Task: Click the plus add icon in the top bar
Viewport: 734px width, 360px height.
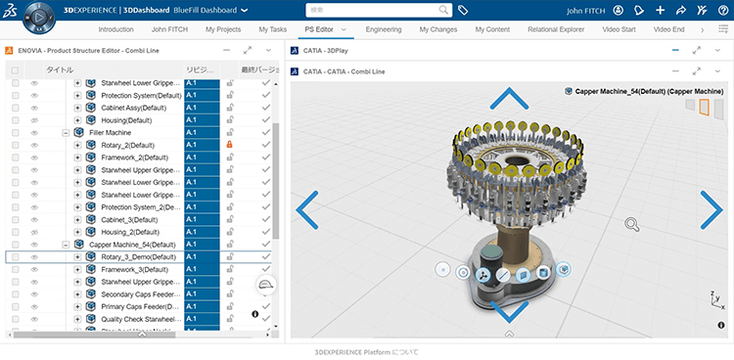Action: pos(660,11)
